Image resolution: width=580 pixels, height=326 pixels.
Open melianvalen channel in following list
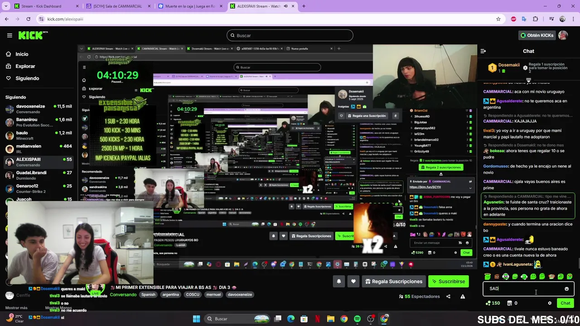(x=39, y=149)
